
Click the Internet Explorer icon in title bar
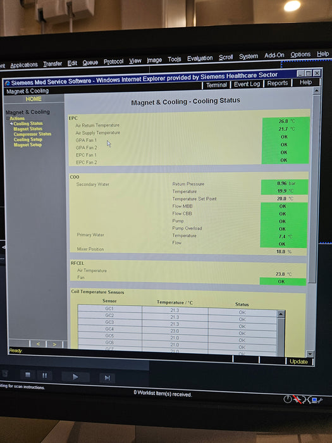8,83
